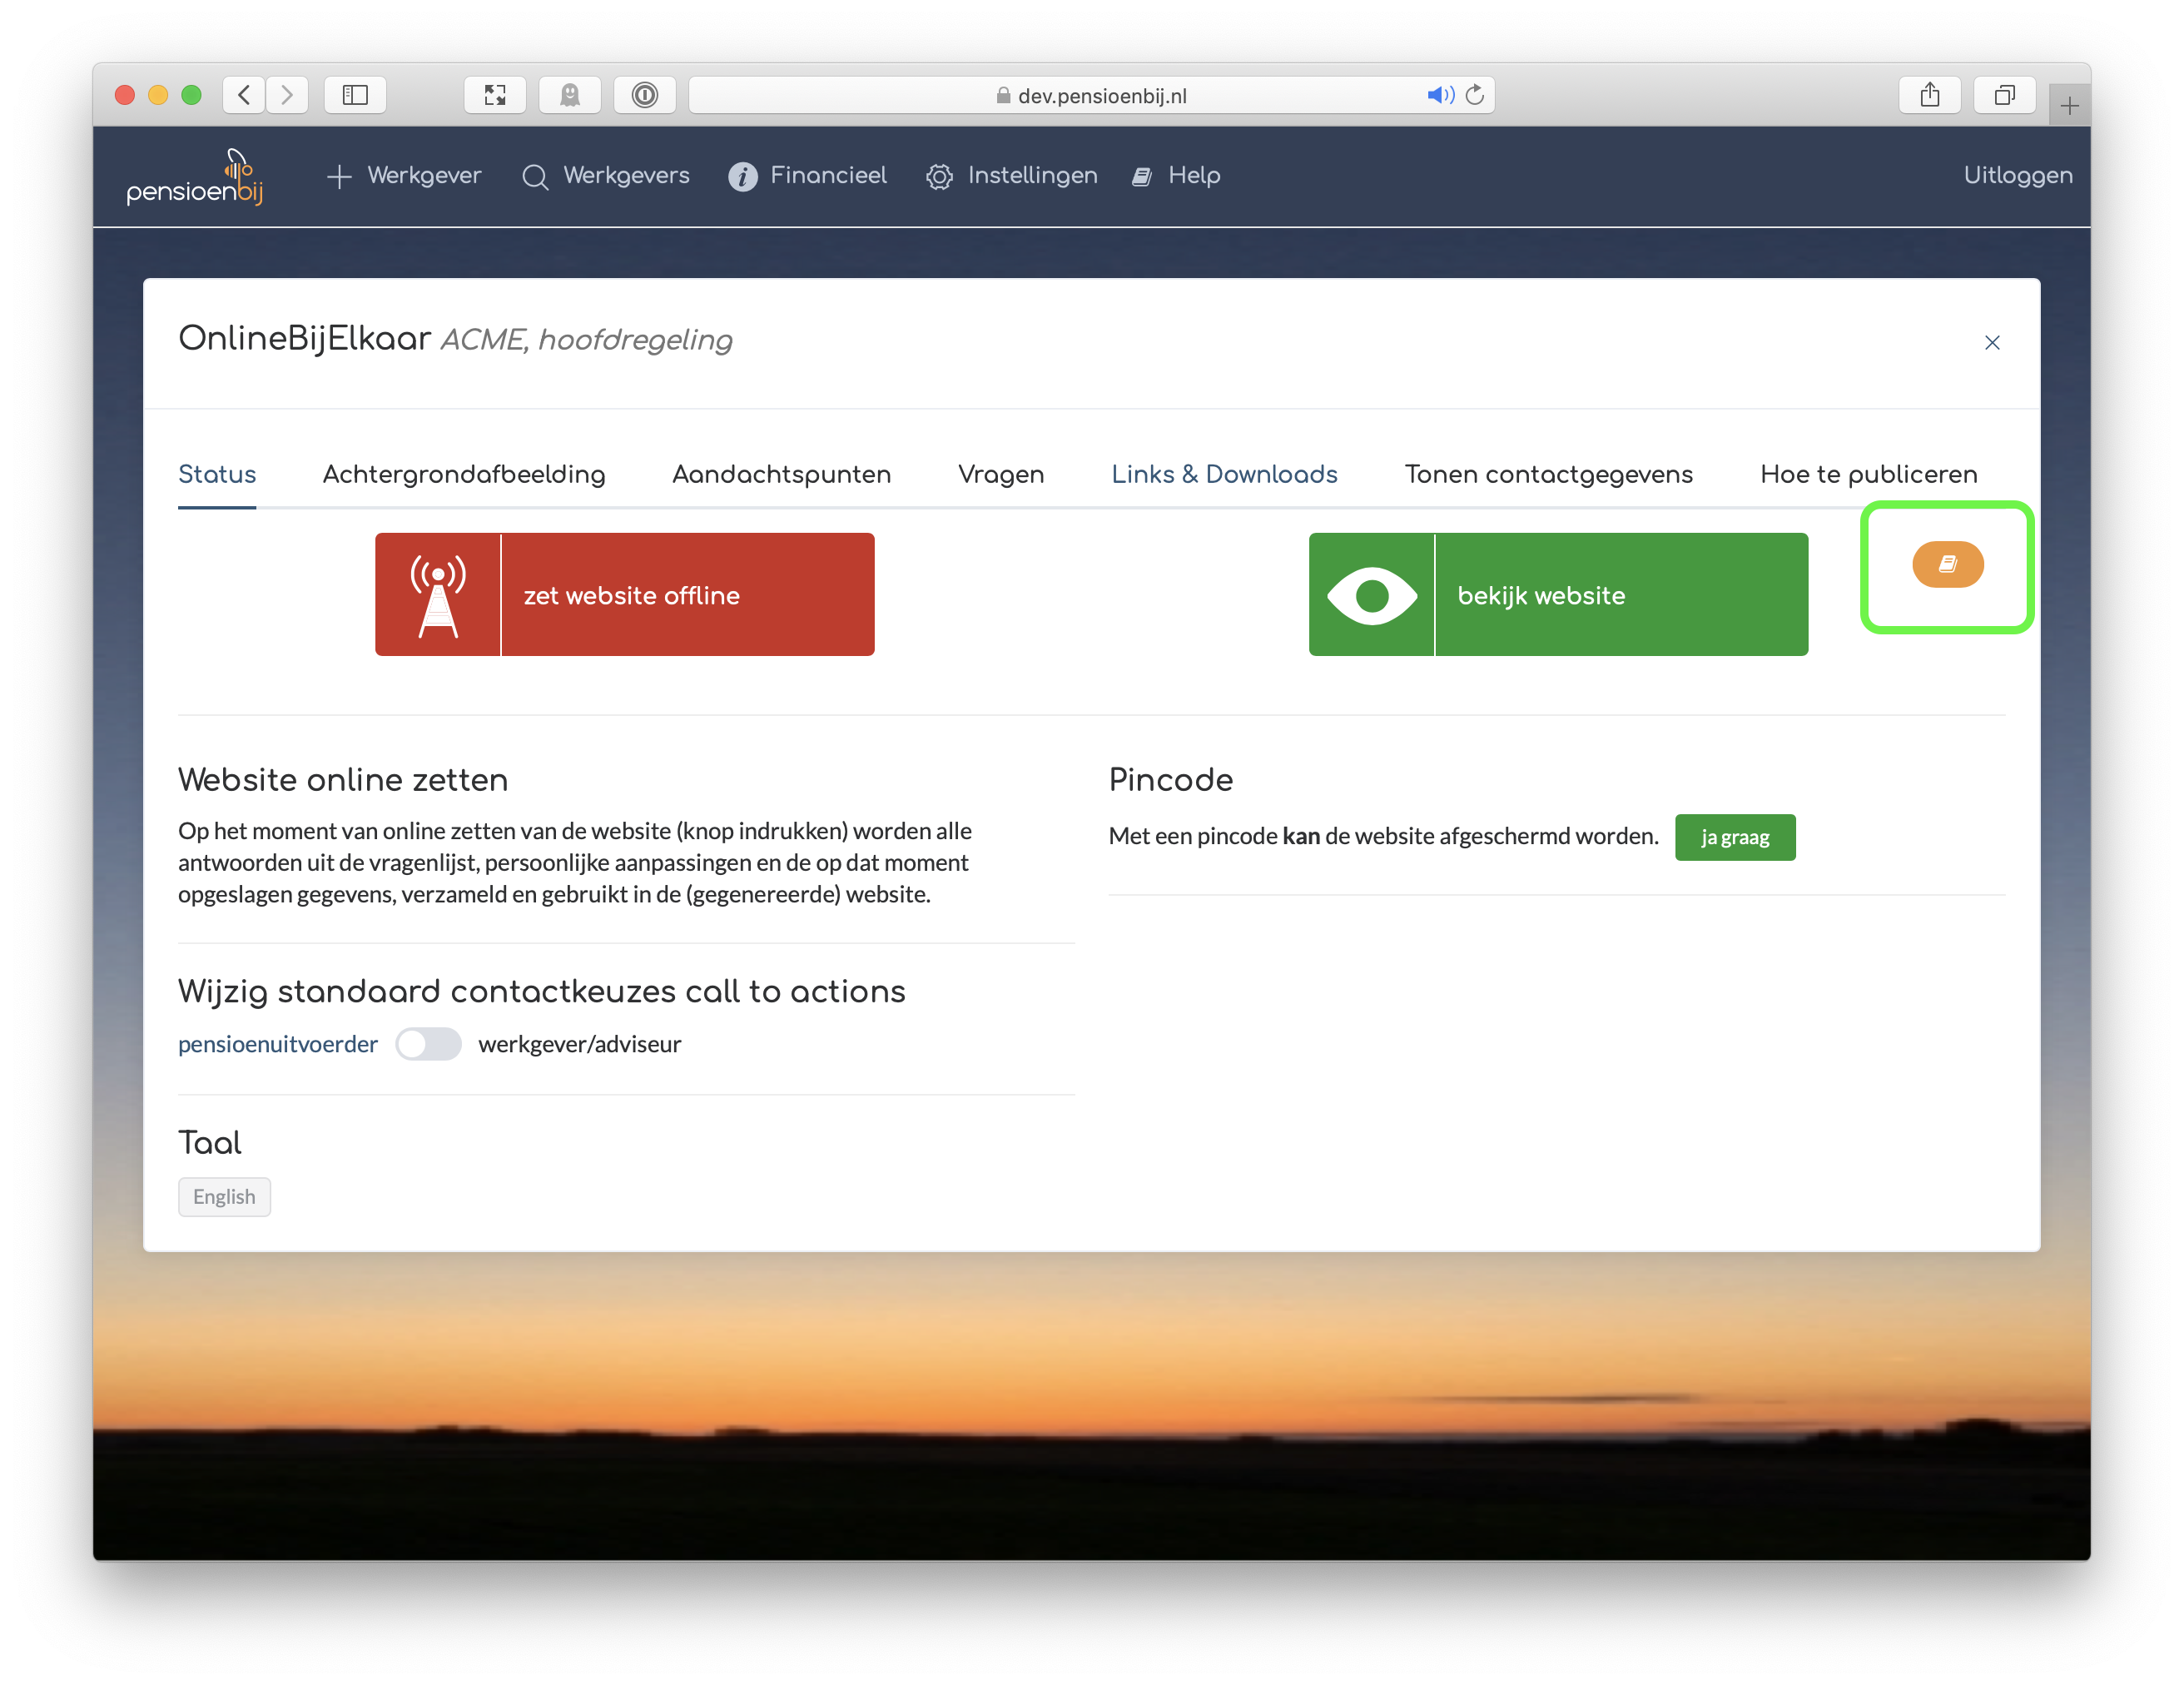Switch to the Achtergrondafbeelding tab

(x=464, y=474)
